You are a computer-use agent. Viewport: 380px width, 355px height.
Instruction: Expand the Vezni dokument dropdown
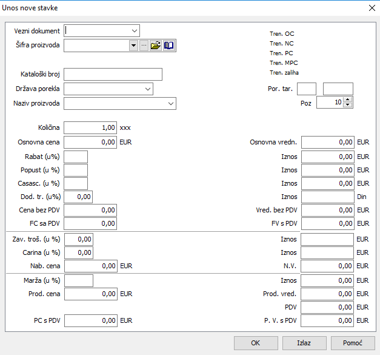(x=134, y=30)
